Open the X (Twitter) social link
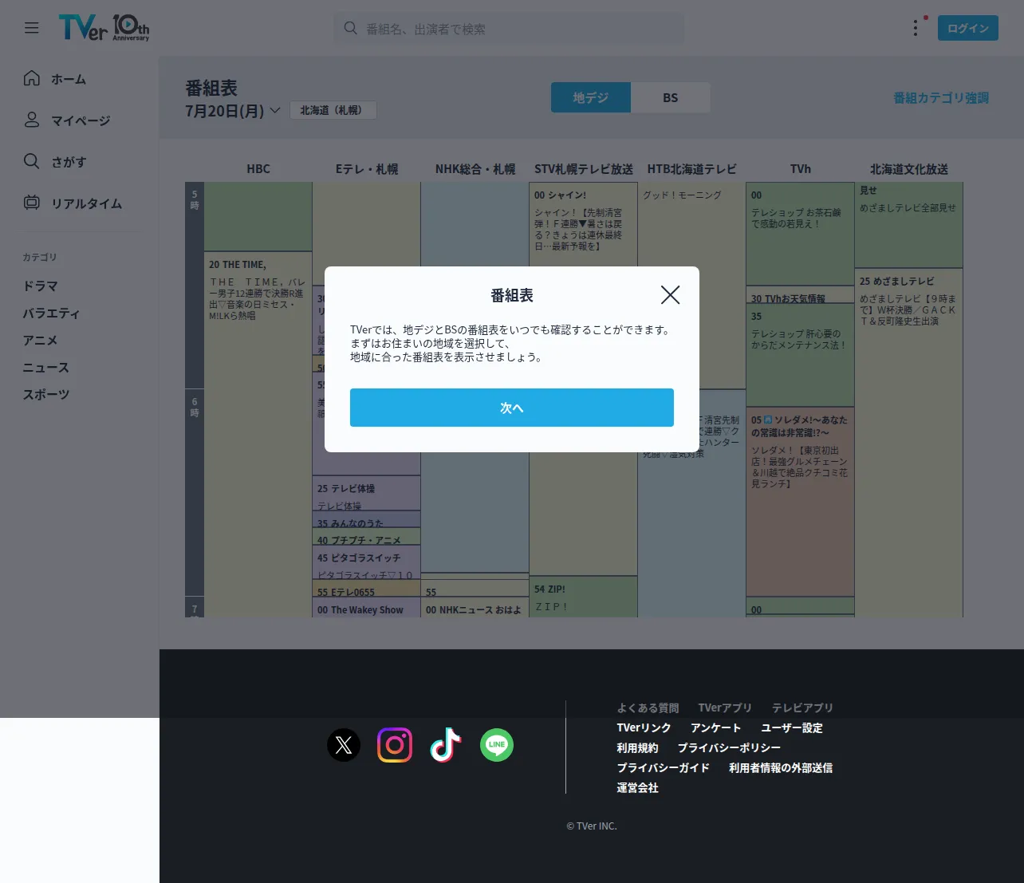The width and height of the screenshot is (1024, 883). 344,745
